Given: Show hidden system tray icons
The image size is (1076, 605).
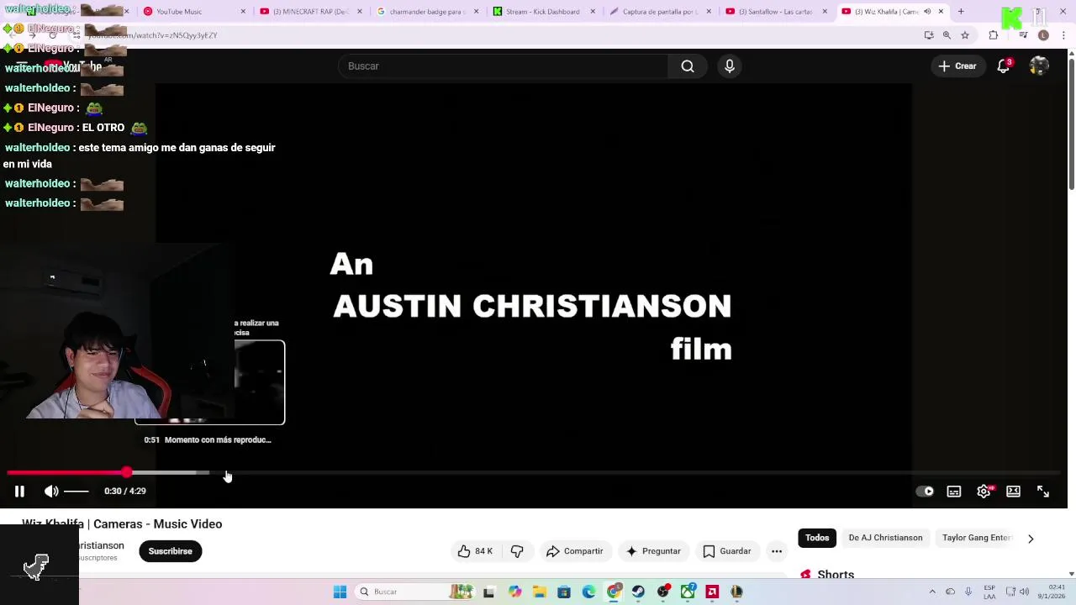Looking at the screenshot, I should (x=931, y=592).
